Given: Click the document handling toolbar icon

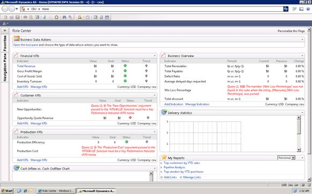Looking at the screenshot, I should [x=87, y=18].
